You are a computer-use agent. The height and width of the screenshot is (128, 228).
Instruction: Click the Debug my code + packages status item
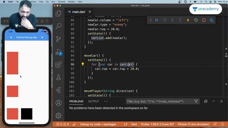click(98, 124)
